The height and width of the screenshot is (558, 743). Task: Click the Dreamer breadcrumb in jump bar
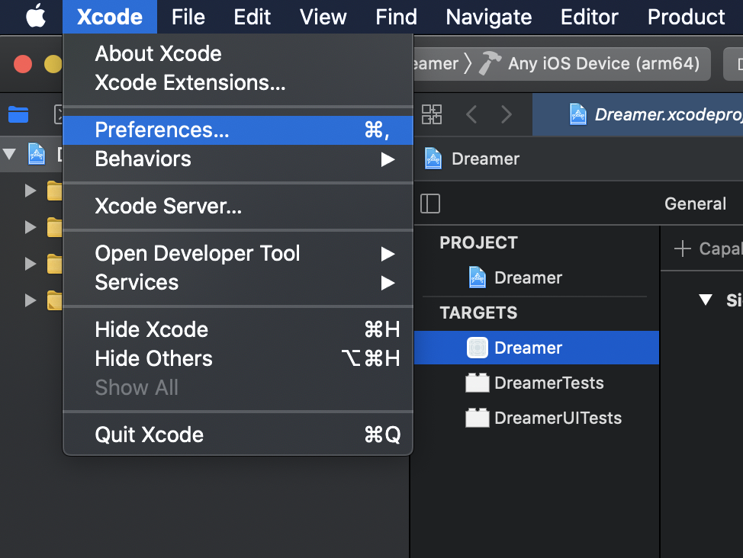[485, 159]
